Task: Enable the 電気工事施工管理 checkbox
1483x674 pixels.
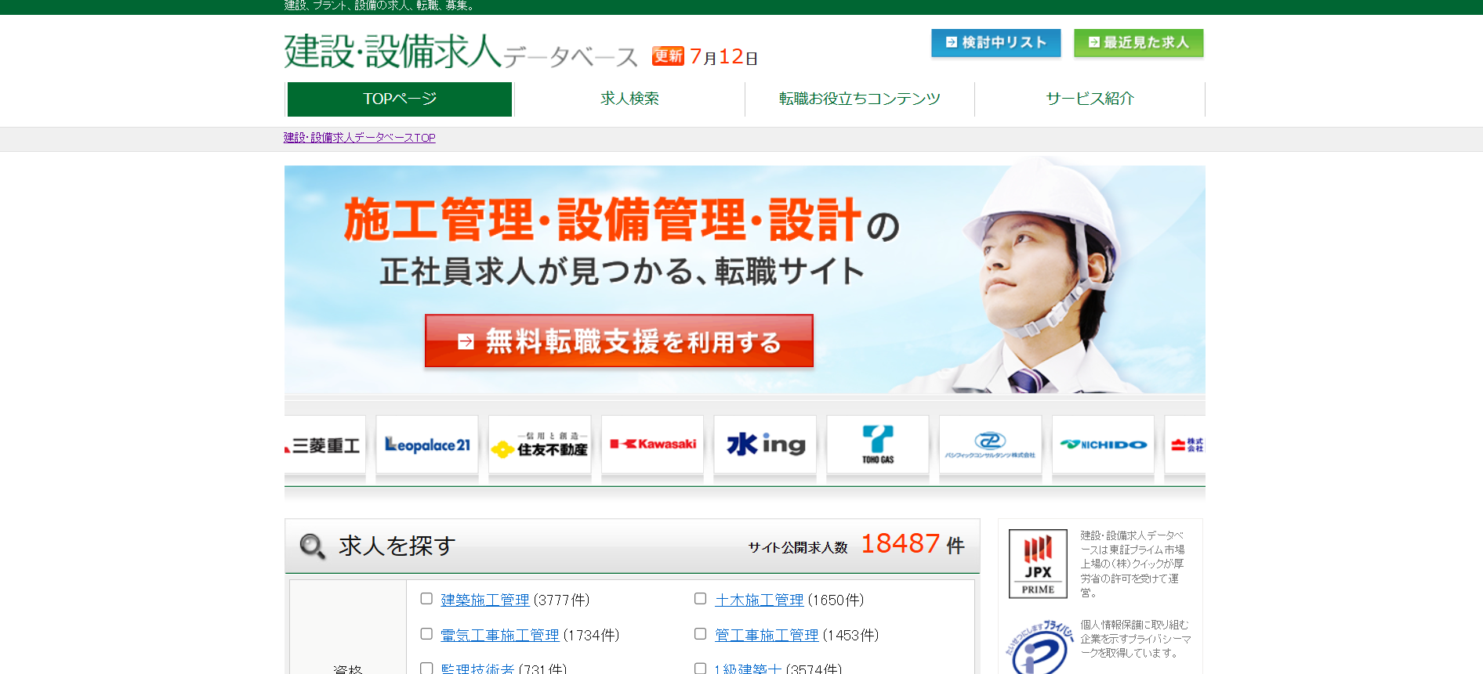Action: pyautogui.click(x=426, y=634)
